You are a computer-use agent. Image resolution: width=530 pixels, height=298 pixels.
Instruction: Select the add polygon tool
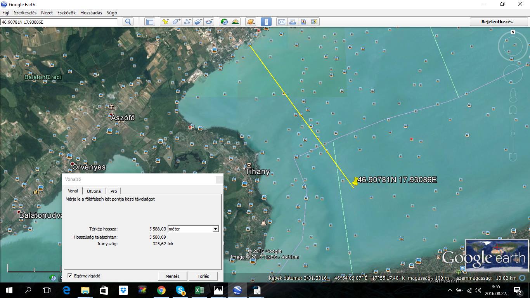pos(177,22)
